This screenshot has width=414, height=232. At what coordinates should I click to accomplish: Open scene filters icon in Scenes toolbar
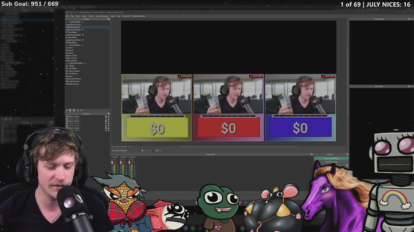click(74, 110)
